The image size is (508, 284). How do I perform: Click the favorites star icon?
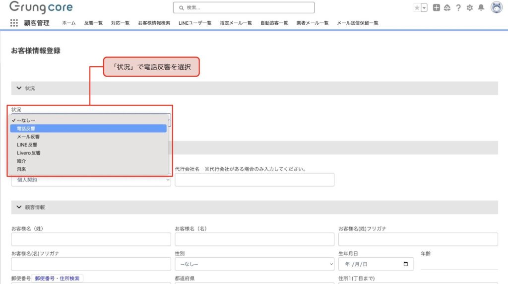[417, 7]
